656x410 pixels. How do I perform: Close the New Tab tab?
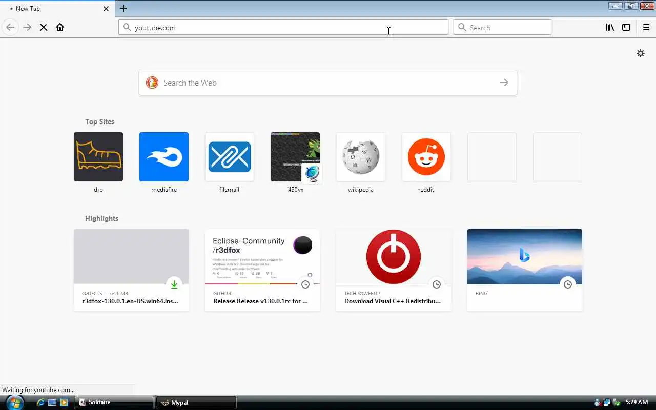(106, 9)
